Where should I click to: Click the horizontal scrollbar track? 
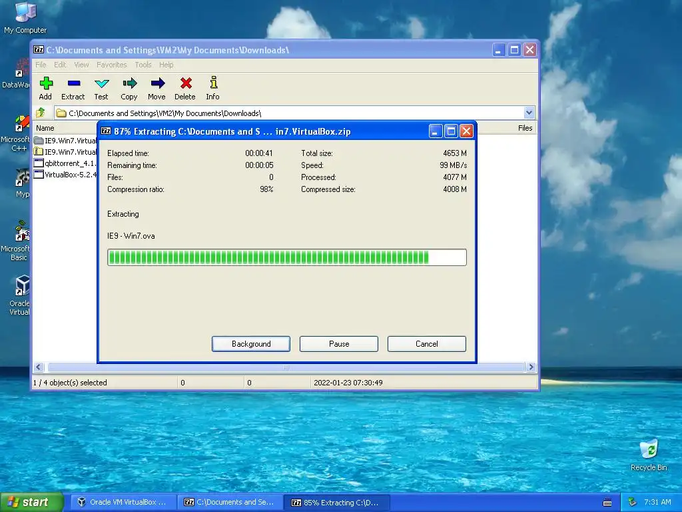pos(286,367)
